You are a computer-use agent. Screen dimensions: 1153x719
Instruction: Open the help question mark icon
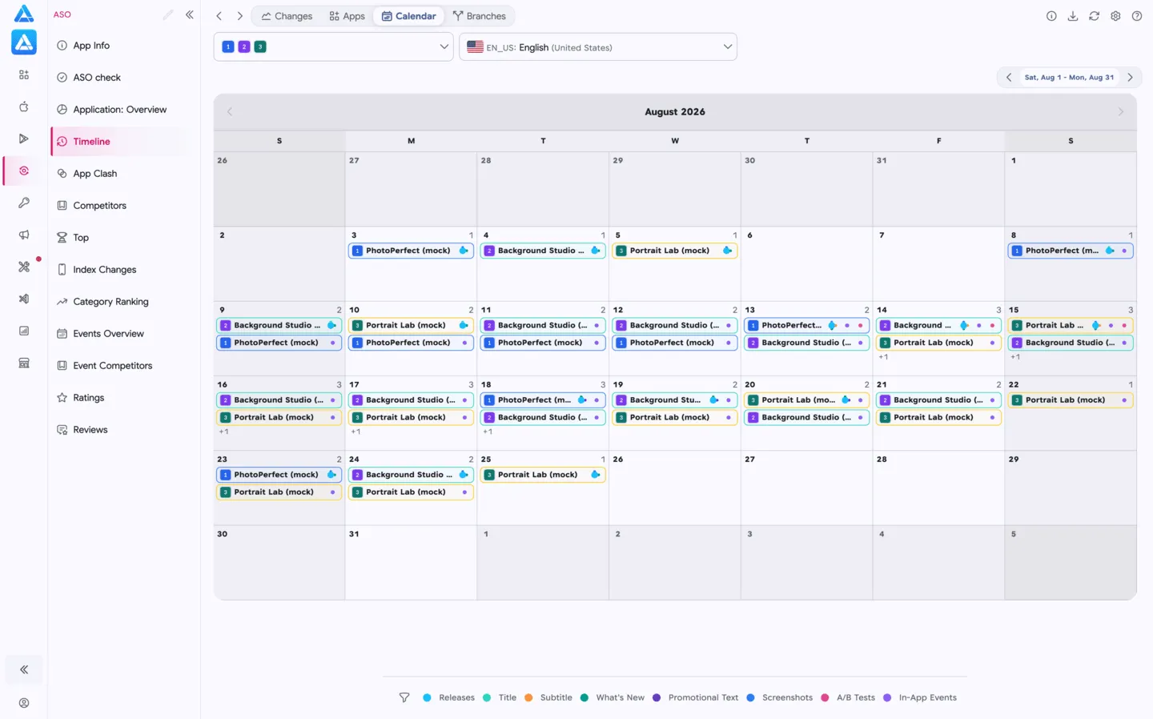click(x=1137, y=16)
